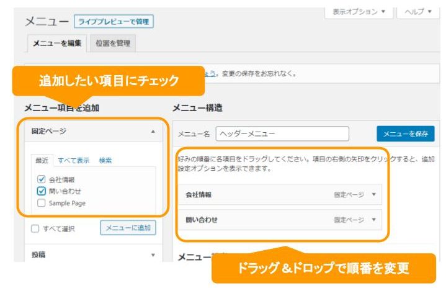The height and width of the screenshot is (288, 446).
Task: Select the 会社情報 menu structure item
Action: [248, 194]
